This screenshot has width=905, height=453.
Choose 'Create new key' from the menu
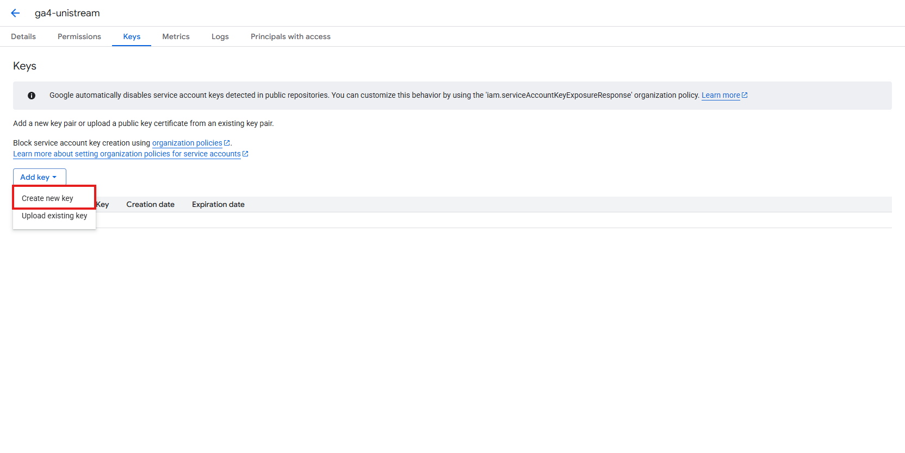click(47, 198)
